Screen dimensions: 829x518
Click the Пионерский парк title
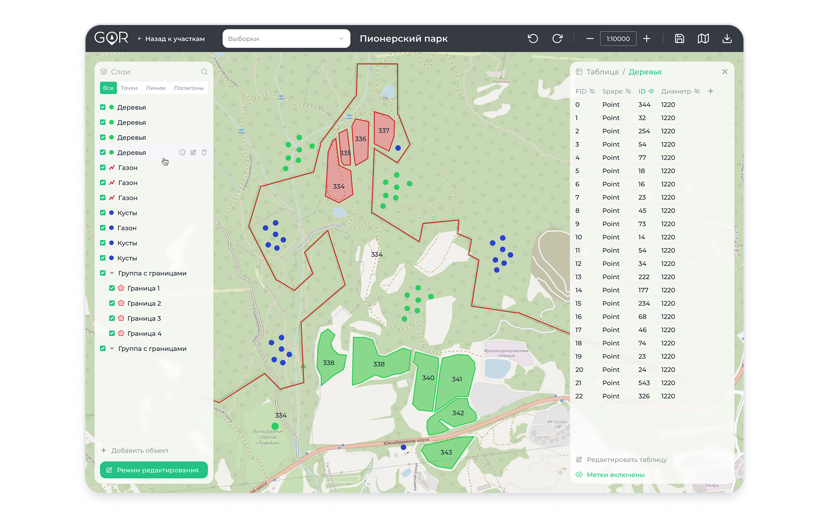click(404, 38)
